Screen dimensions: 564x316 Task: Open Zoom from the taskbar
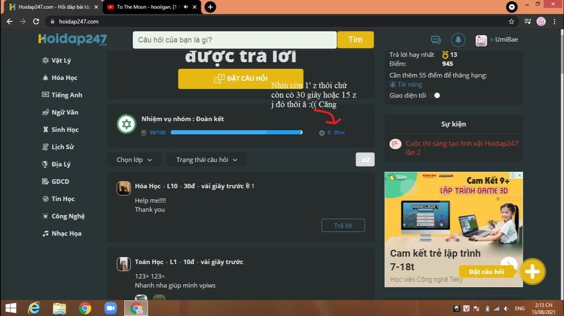click(x=110, y=308)
